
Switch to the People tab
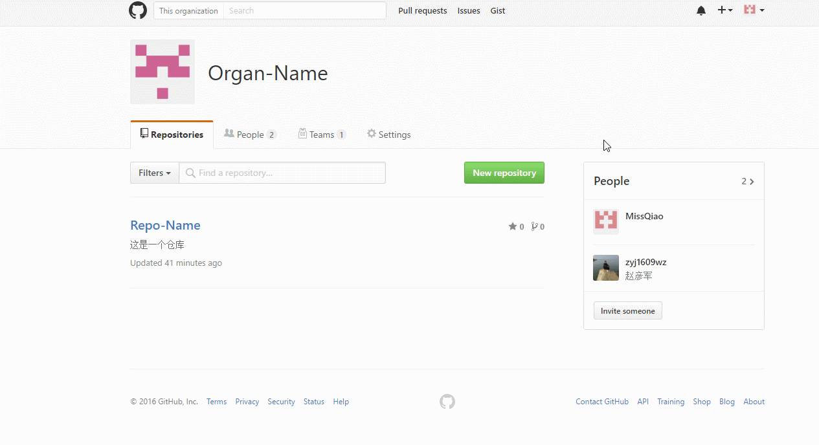(250, 135)
